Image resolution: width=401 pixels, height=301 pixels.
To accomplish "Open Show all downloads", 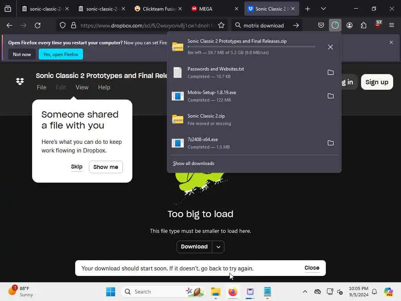I will click(x=193, y=163).
